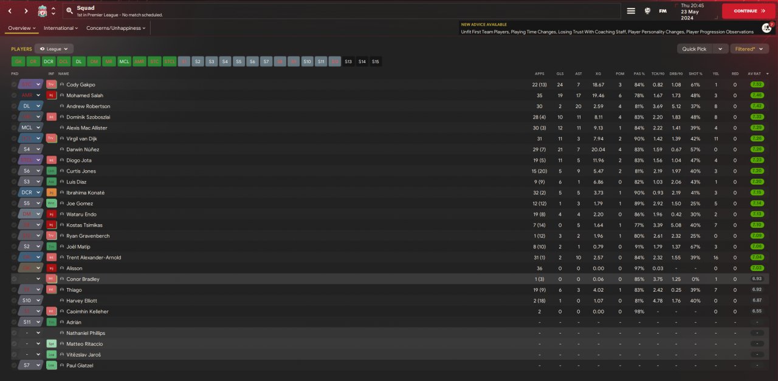Image resolution: width=778 pixels, height=381 pixels.
Task: Open Alexis Mac Allister's MCL position dropdown
Action: coord(30,128)
